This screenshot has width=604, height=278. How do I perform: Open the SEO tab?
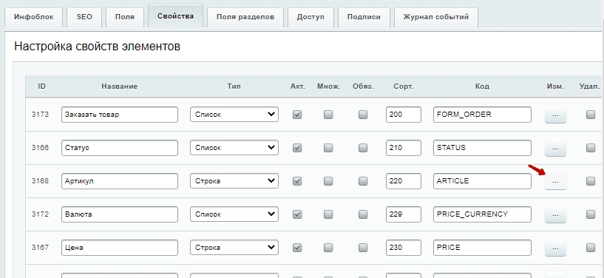click(x=84, y=17)
